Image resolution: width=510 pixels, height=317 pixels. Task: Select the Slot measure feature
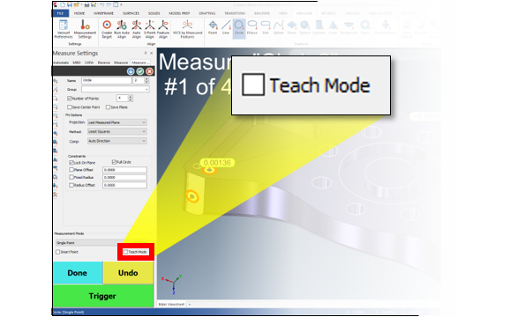coord(266,28)
